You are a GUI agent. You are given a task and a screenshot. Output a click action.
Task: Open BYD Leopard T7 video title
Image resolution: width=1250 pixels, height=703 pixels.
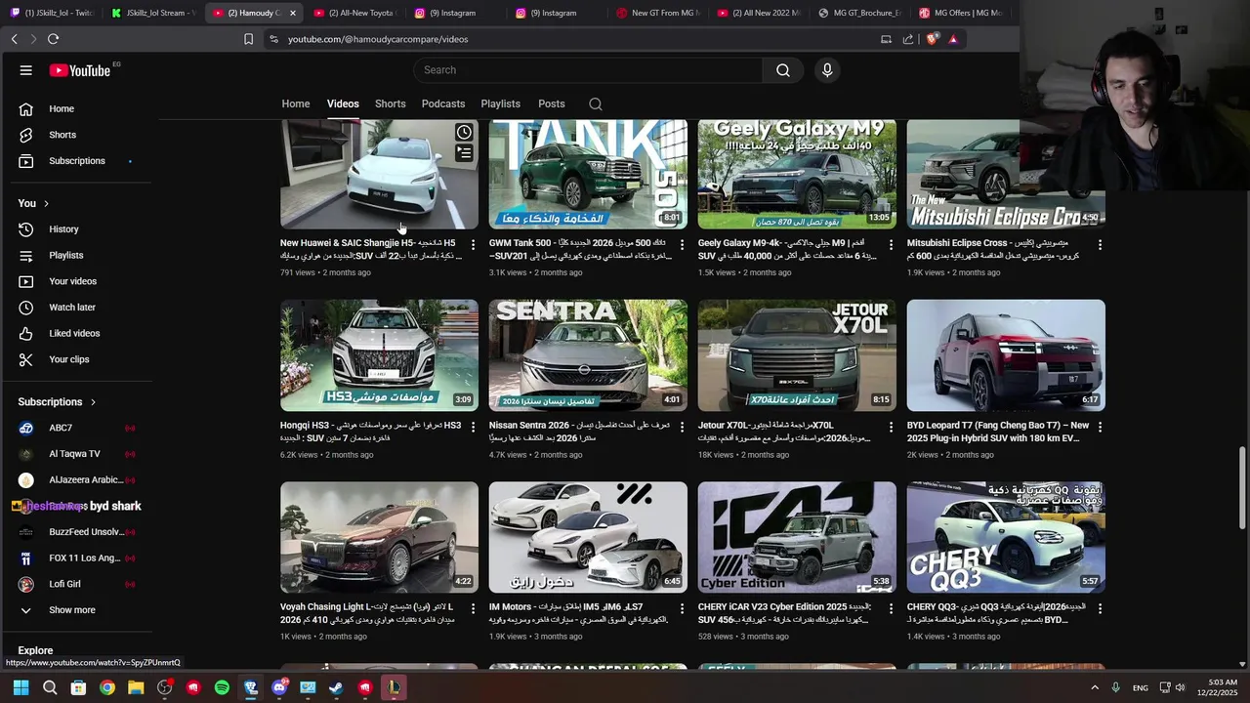(998, 433)
